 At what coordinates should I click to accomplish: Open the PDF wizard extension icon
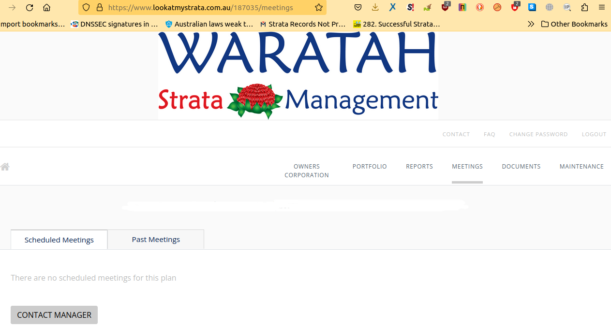pyautogui.click(x=427, y=8)
